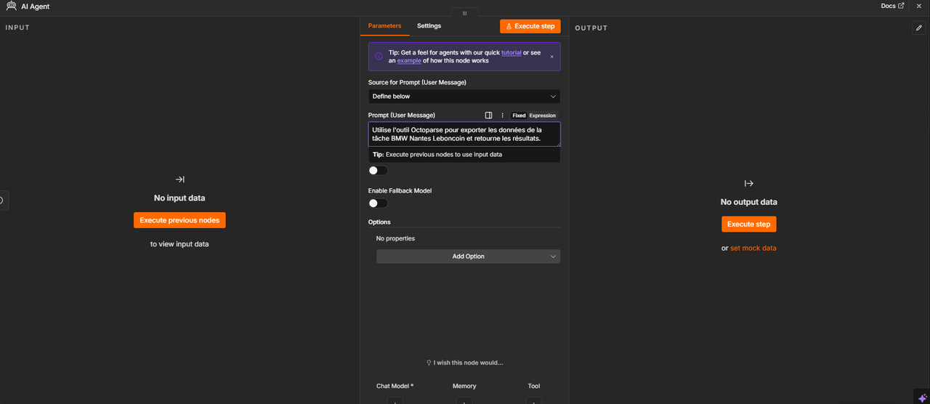Open the example link in the tip
This screenshot has height=404, width=930.
409,61
